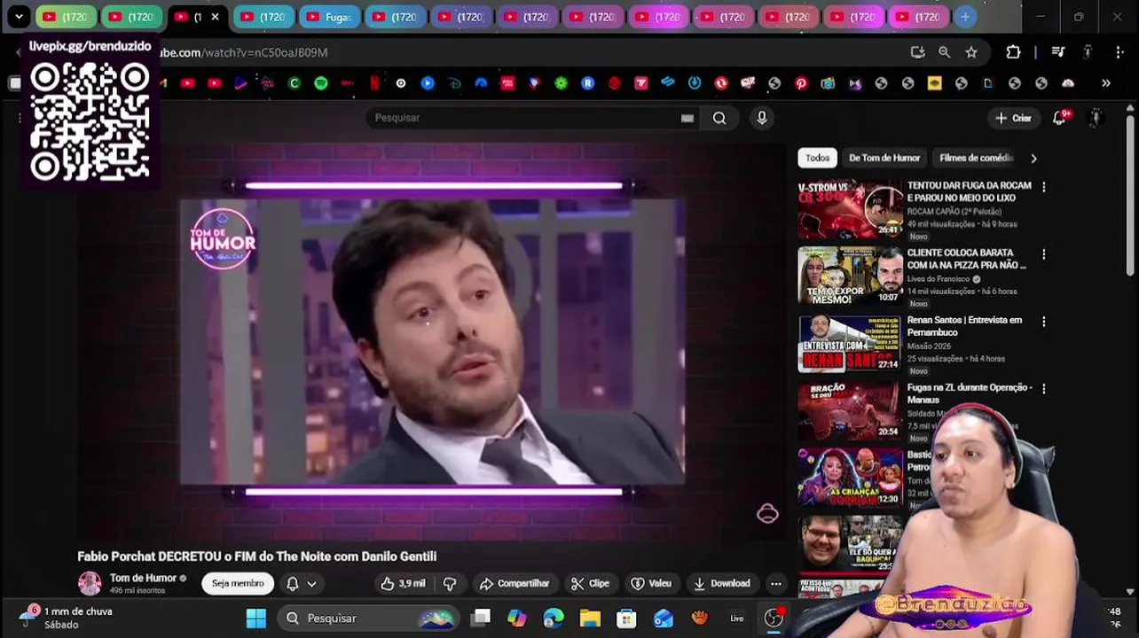Open YouTube notifications bell at top
Screen dimensions: 1139x638
tap(1059, 118)
